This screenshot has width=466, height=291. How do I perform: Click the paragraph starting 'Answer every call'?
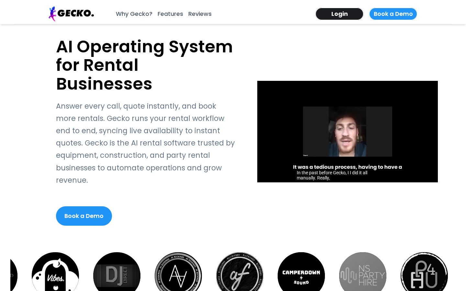click(x=146, y=143)
